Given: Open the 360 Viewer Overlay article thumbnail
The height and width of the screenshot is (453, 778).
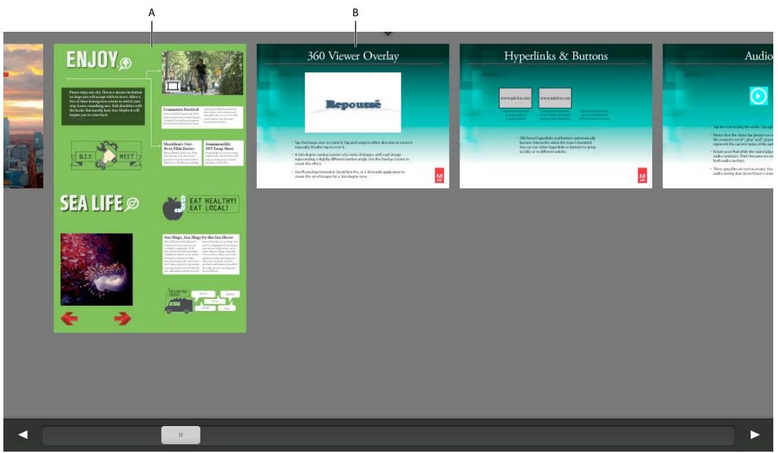Looking at the screenshot, I should (353, 116).
